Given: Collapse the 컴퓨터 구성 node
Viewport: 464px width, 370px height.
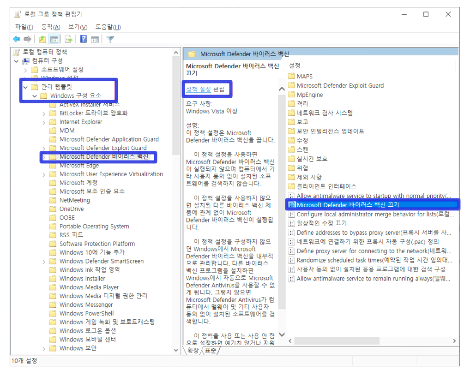Looking at the screenshot, I should [x=16, y=61].
